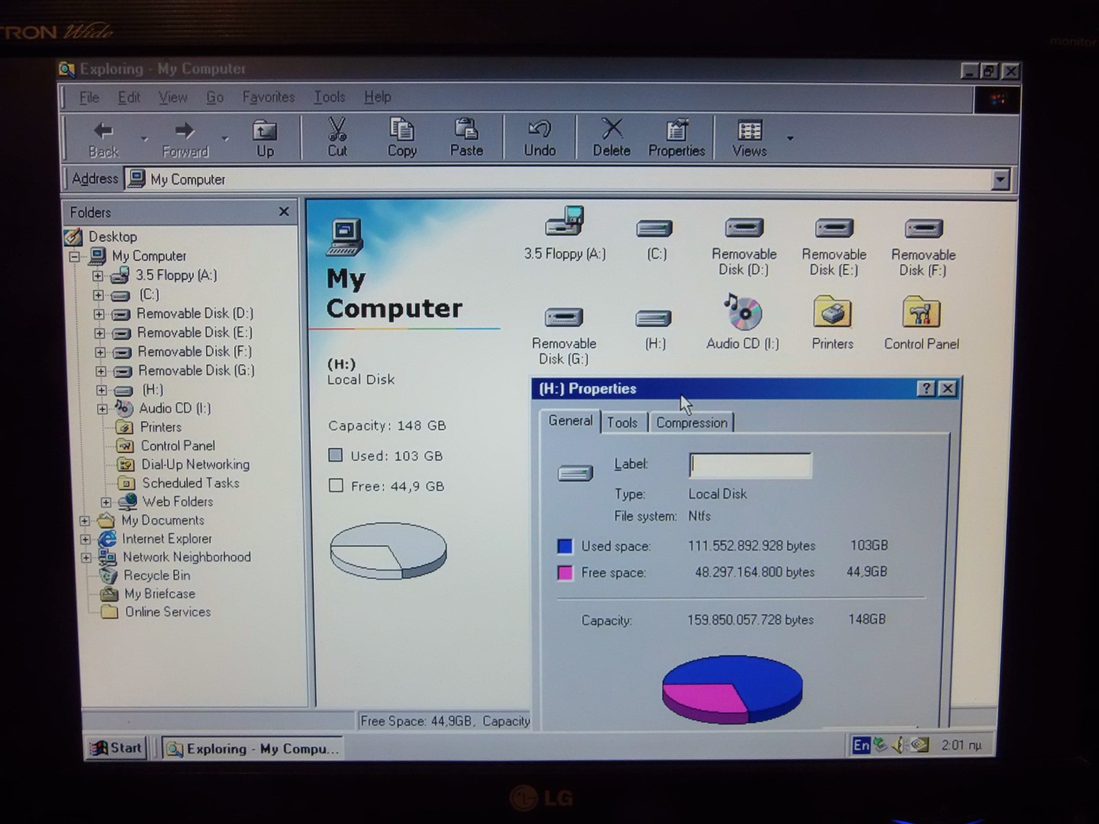Click the drive Label input field
Viewport: 1099px width, 824px height.
[x=749, y=465]
